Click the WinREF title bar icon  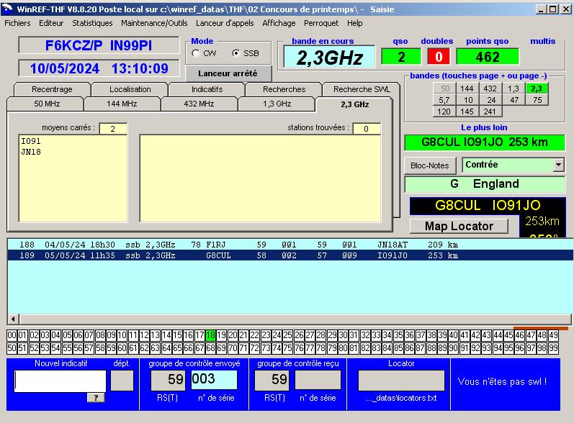coord(7,9)
